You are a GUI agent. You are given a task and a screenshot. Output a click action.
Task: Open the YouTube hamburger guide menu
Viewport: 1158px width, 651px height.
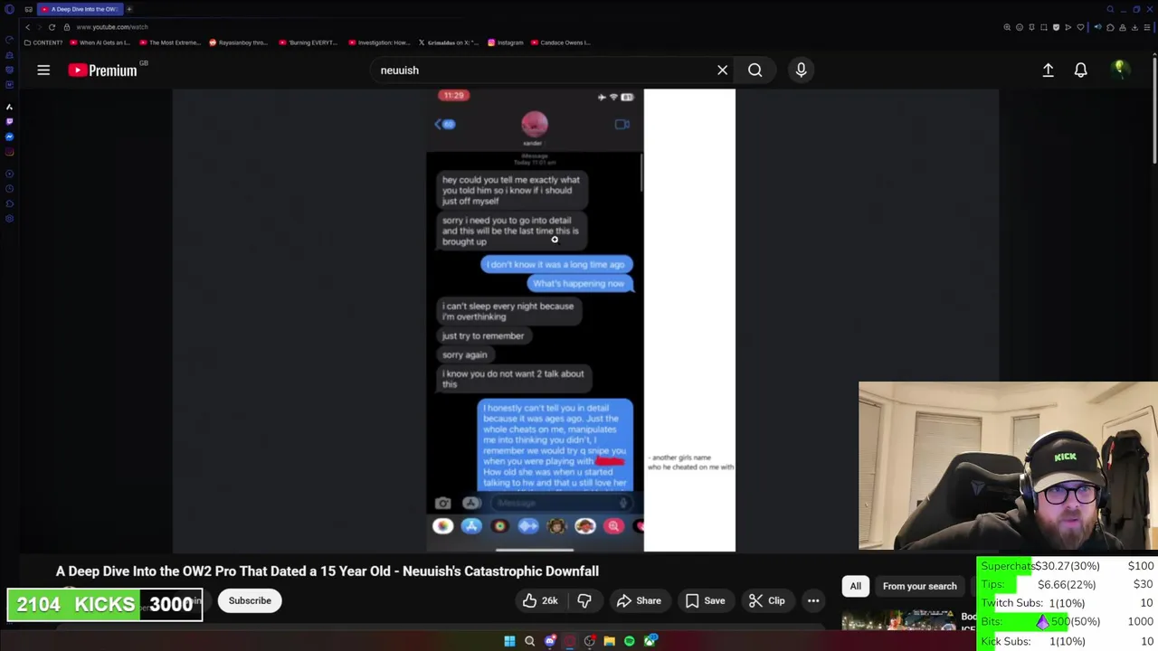[x=43, y=70]
